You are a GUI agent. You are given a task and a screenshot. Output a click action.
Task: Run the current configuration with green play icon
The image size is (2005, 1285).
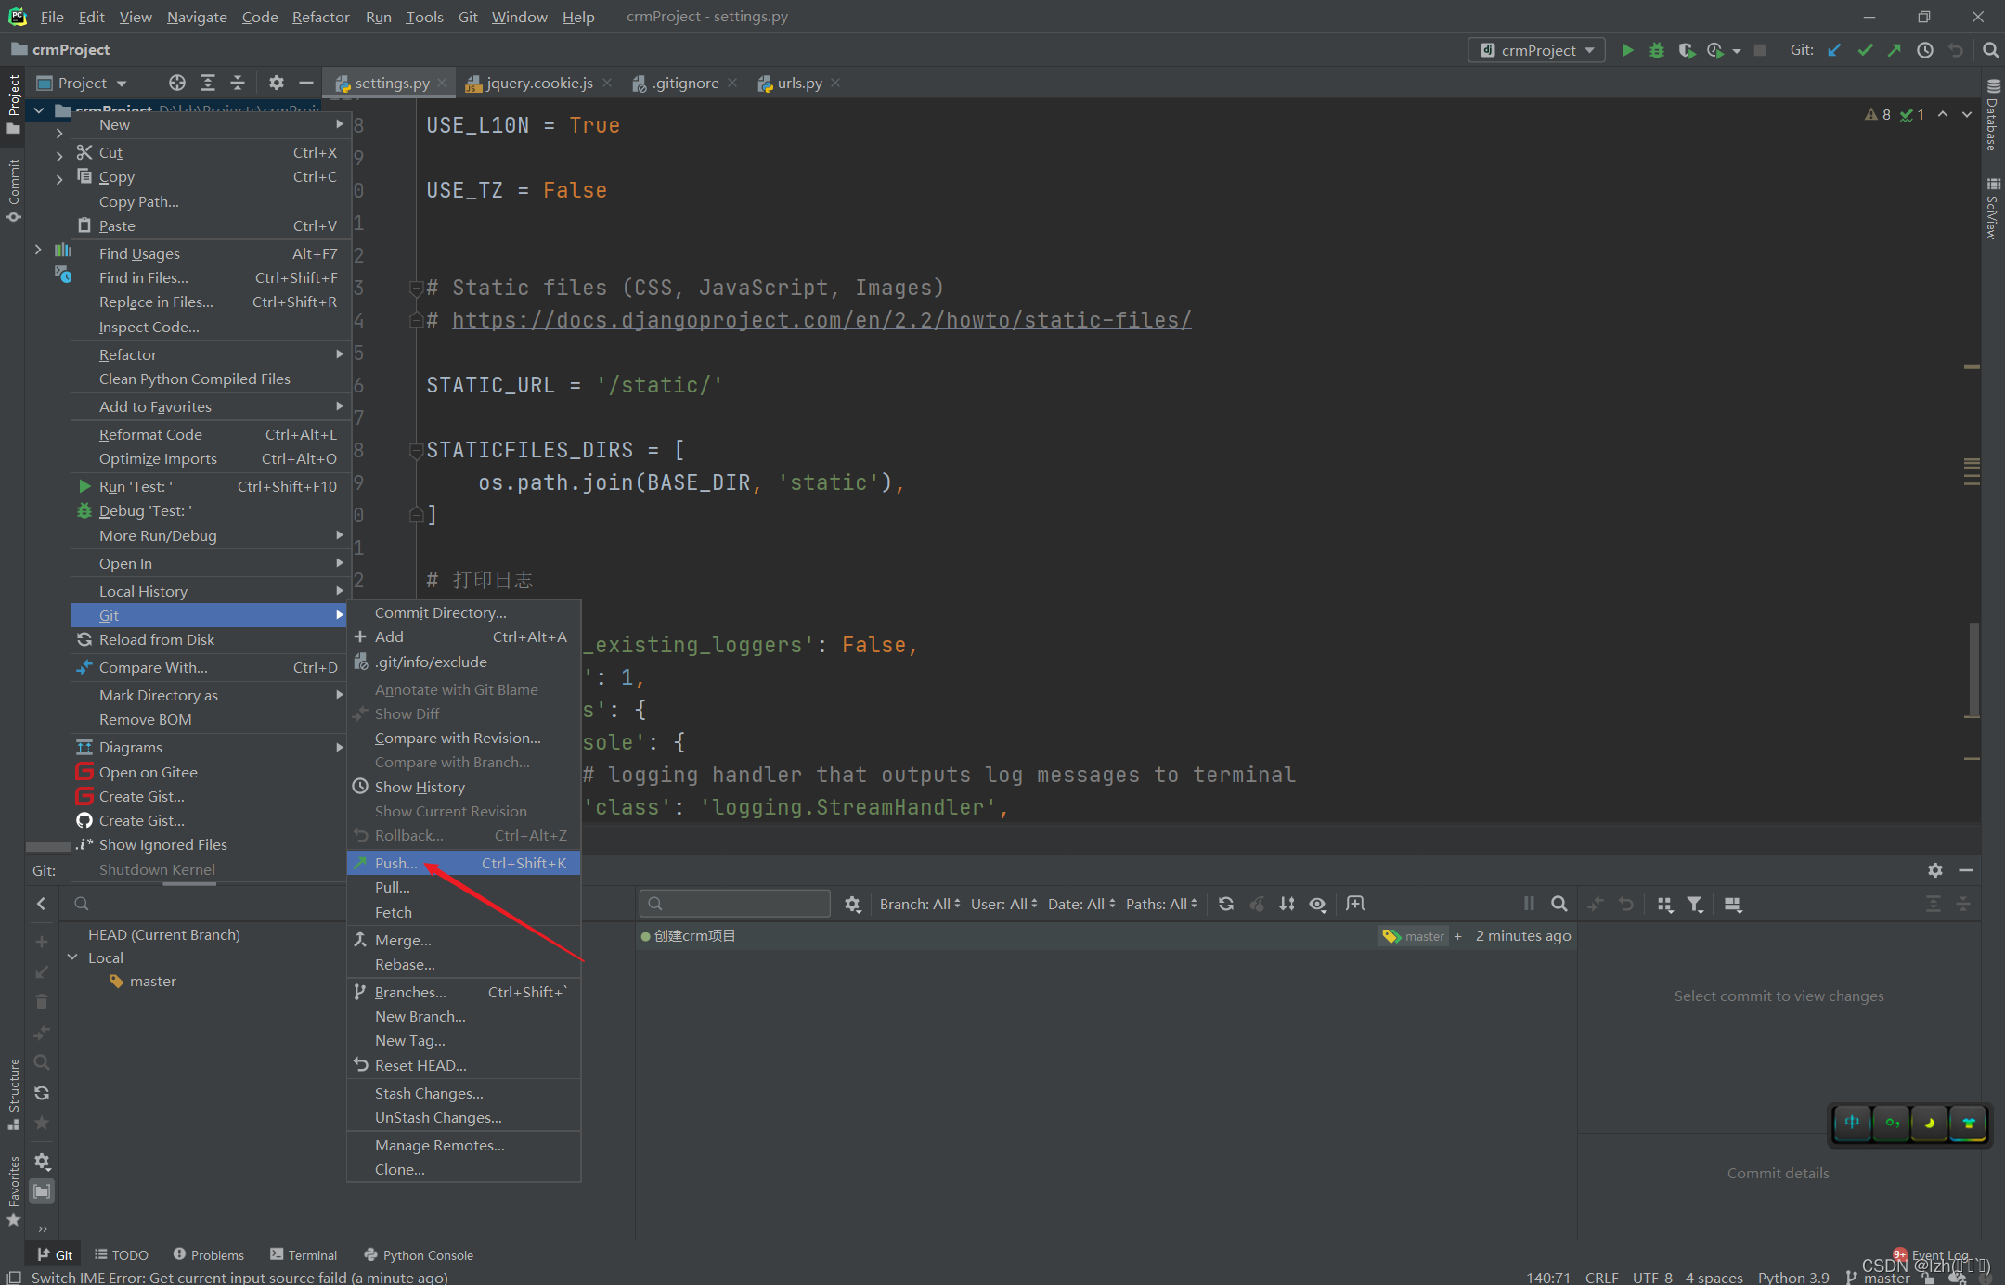point(1628,50)
